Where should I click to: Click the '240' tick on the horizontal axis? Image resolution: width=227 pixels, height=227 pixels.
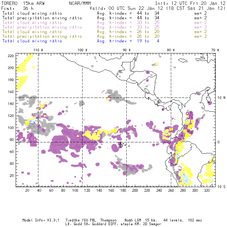[159, 190]
